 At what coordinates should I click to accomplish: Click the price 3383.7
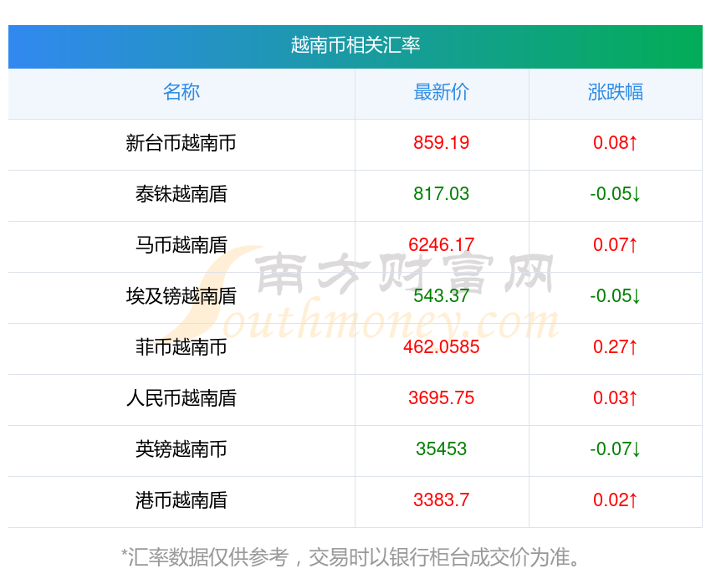[441, 500]
